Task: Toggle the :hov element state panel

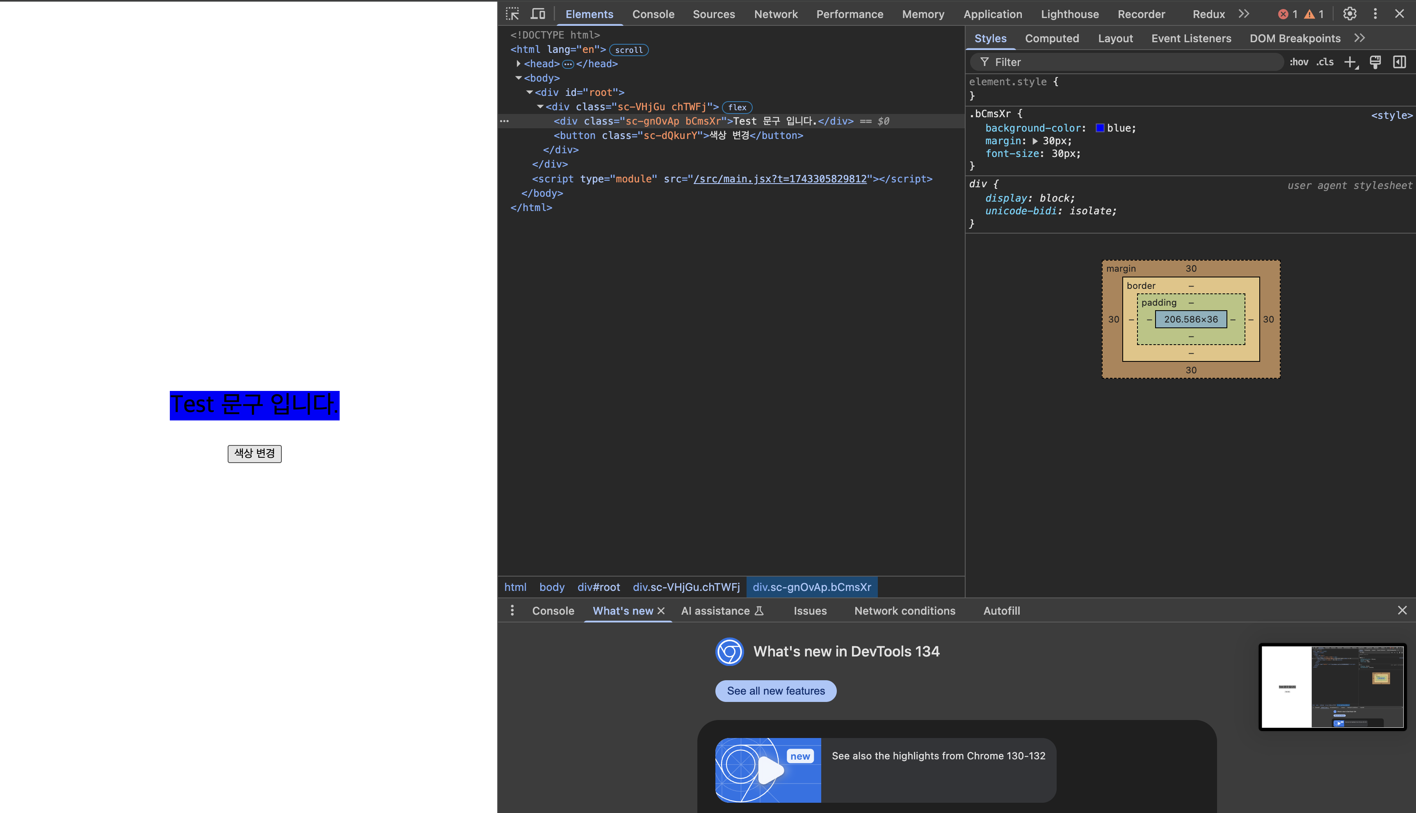Action: (1299, 62)
